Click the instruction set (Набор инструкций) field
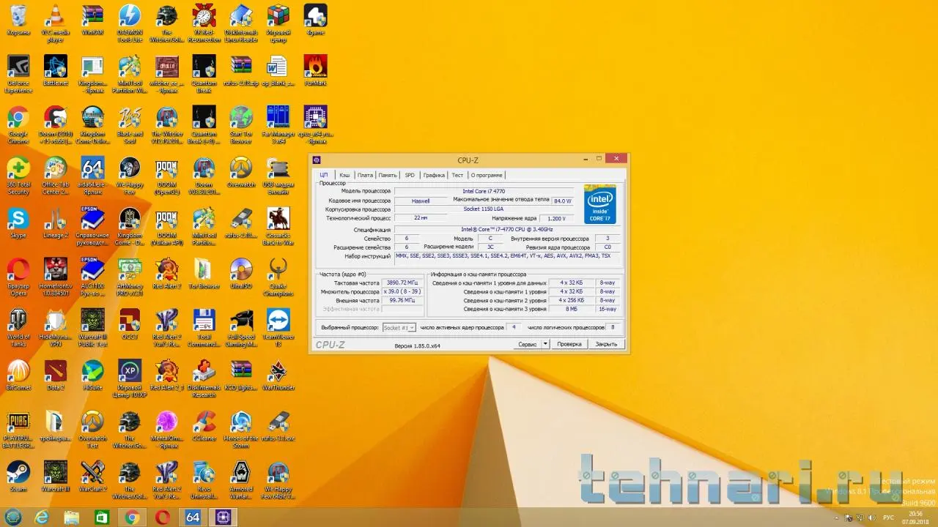This screenshot has height=527, width=938. click(x=506, y=256)
